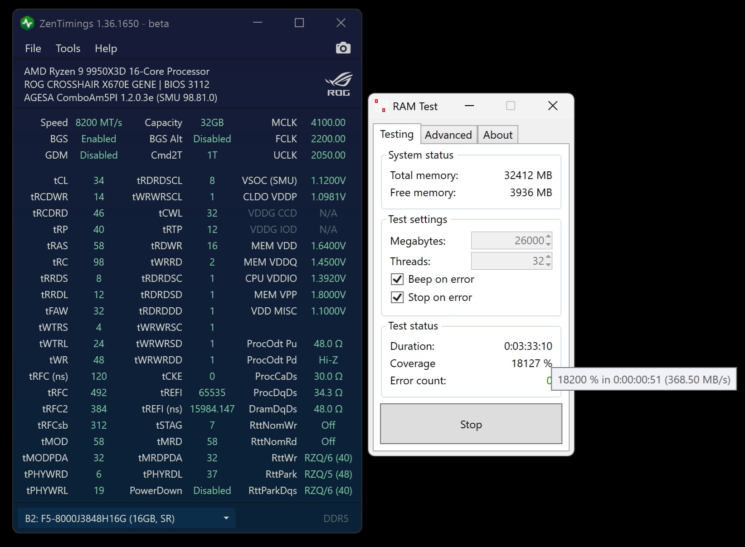The width and height of the screenshot is (745, 547).
Task: Close the RAM Test window
Action: [x=553, y=106]
